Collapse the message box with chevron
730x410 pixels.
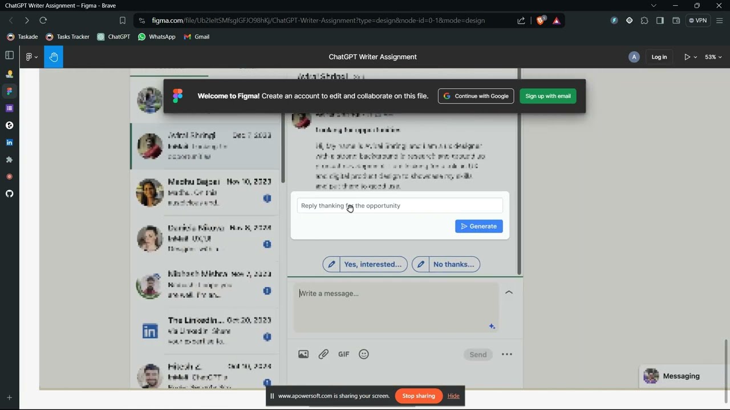coord(509,292)
